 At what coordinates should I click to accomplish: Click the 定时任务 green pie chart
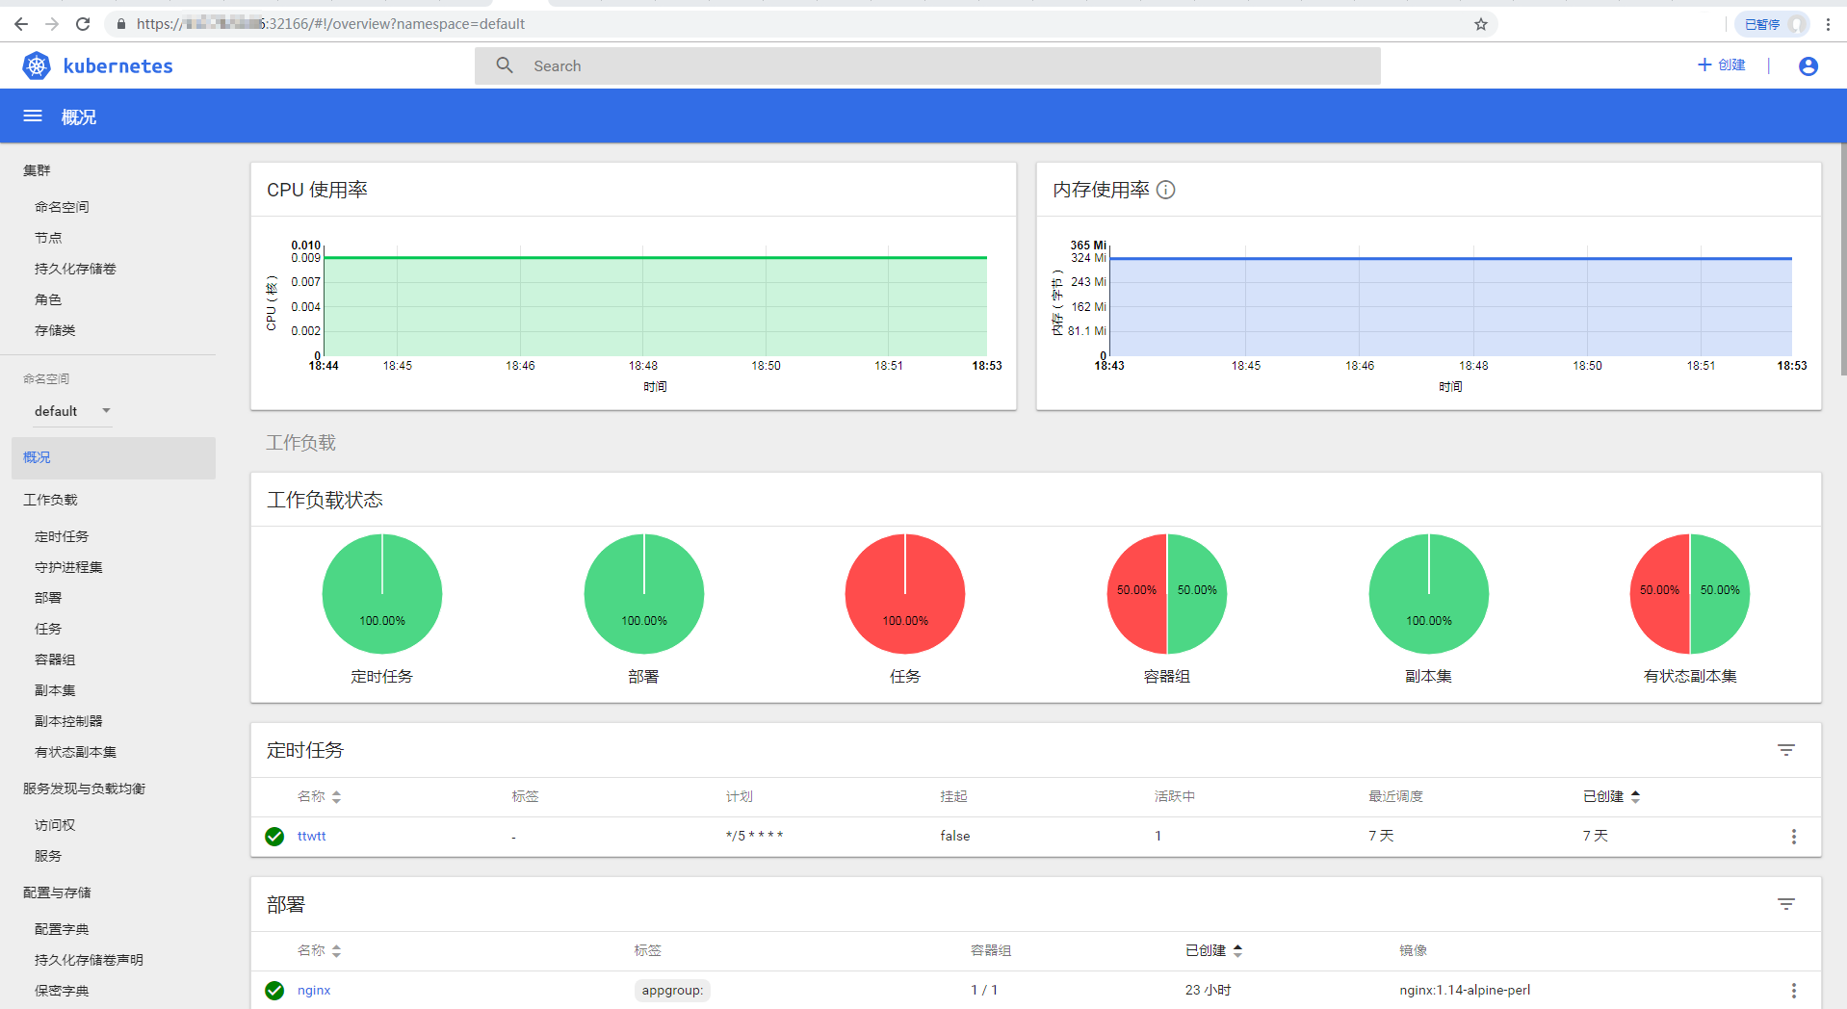pyautogui.click(x=382, y=594)
